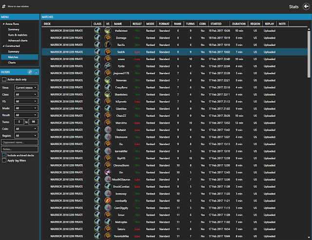The height and width of the screenshot is (240, 312).
Task: Click opponent class icon in MouthOSauron row
Action: [108, 179]
